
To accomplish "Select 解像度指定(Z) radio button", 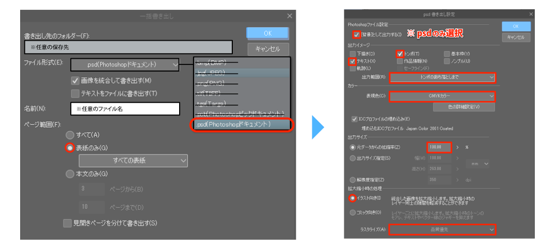I will [353, 180].
